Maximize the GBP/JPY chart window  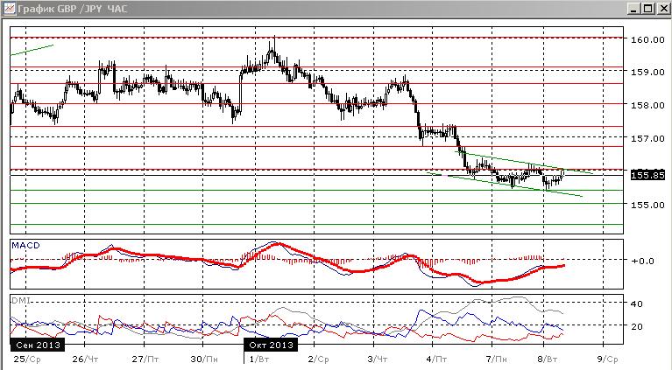click(647, 9)
